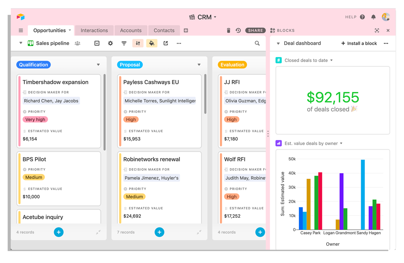This screenshot has width=404, height=263.
Task: Open the user profile avatar
Action: point(386,17)
